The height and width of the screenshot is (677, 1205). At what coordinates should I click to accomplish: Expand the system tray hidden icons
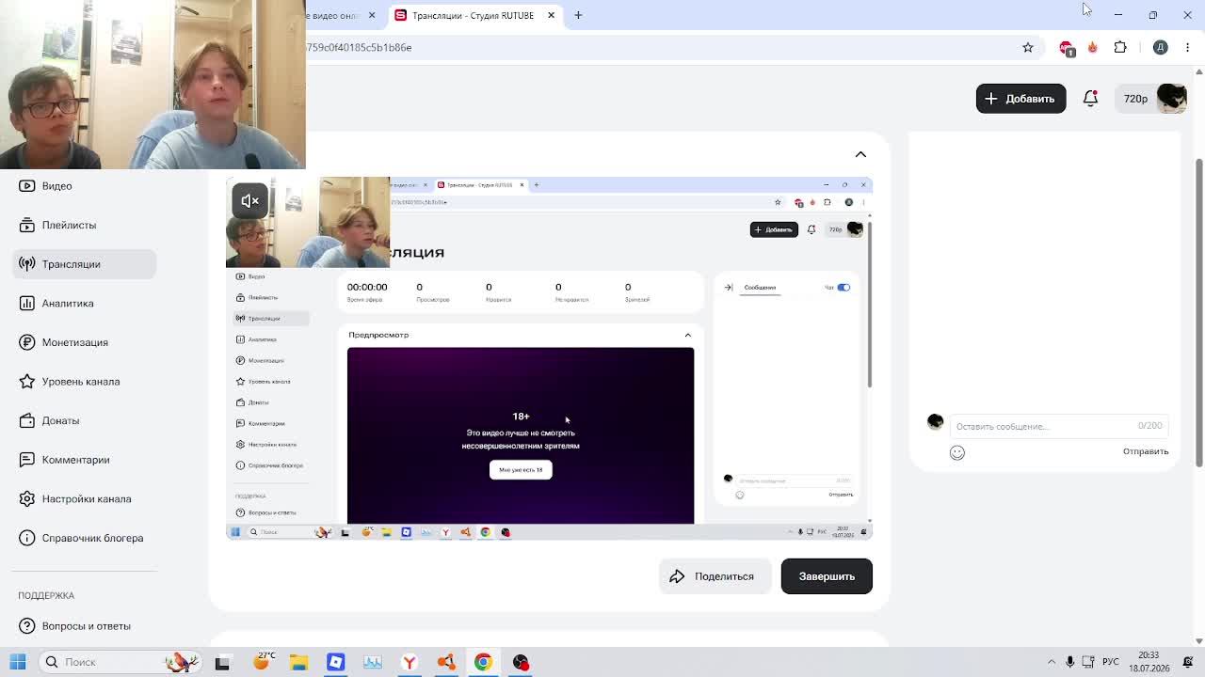1052,662
